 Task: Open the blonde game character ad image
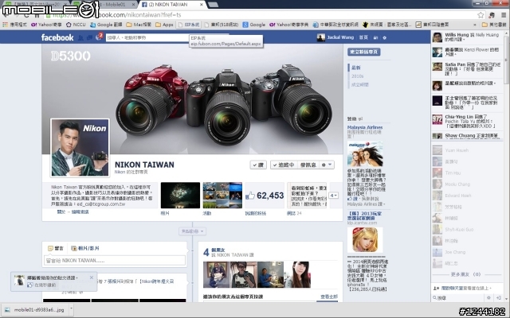pyautogui.click(x=365, y=240)
